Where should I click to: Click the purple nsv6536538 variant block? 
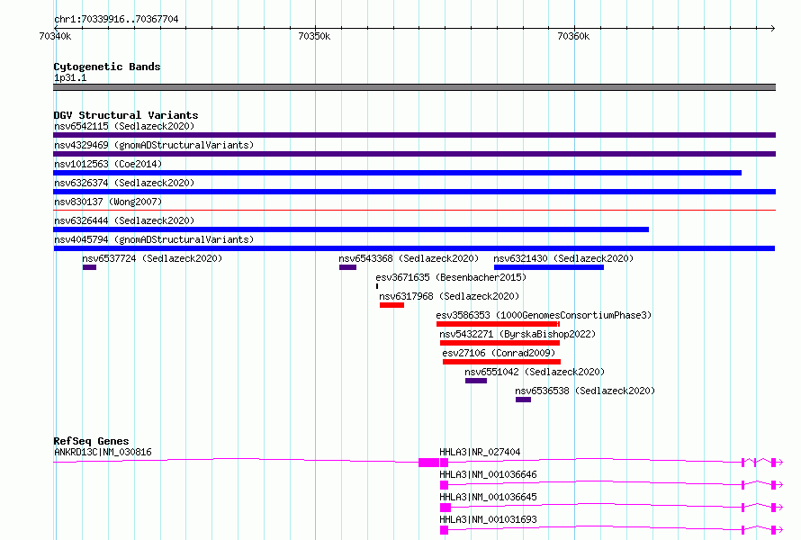tap(523, 400)
